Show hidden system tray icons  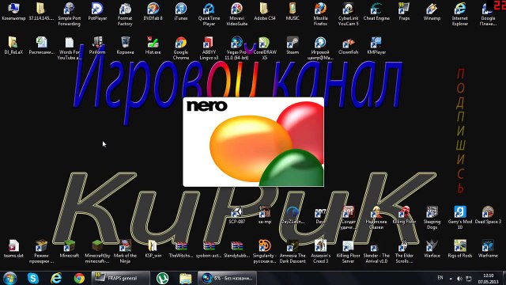click(451, 278)
